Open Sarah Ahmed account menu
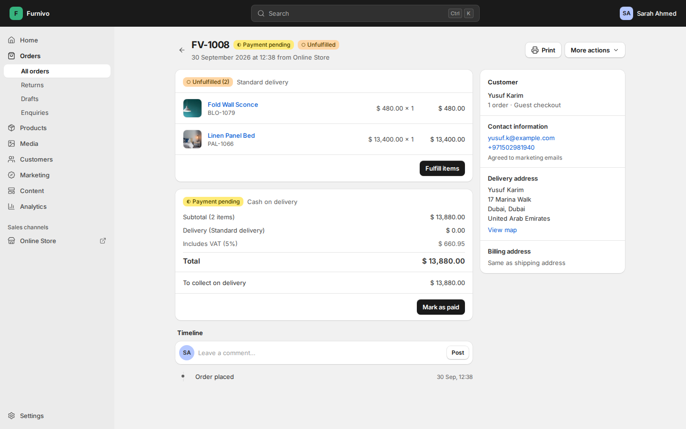686x429 pixels. (x=648, y=13)
